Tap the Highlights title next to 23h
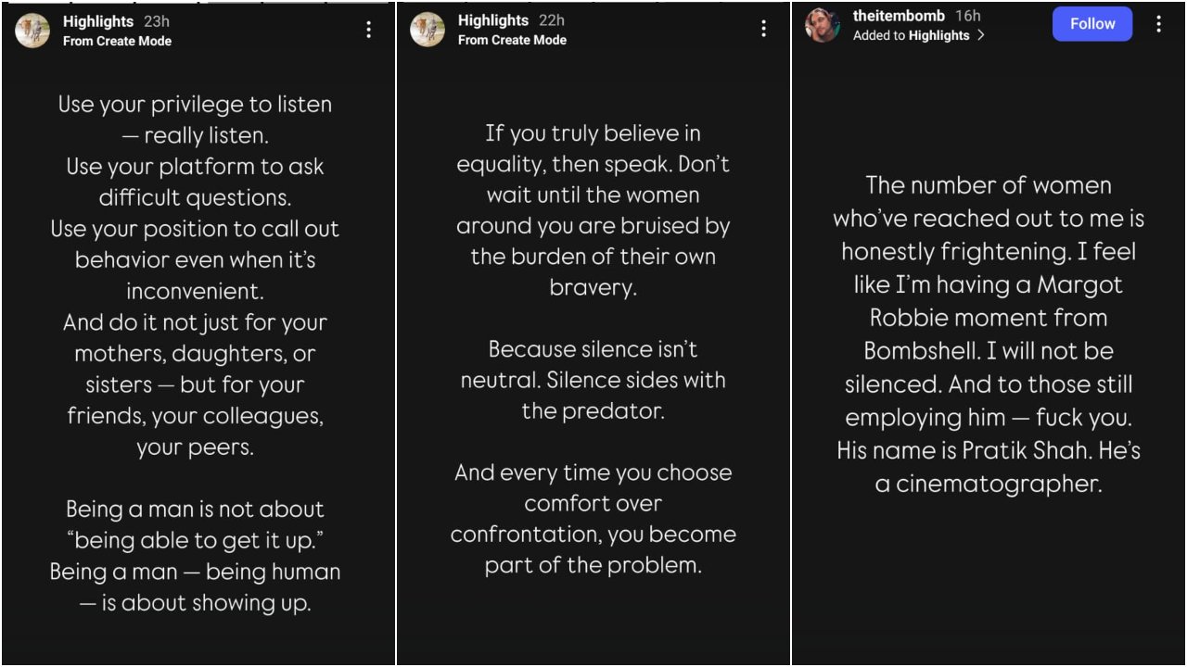Viewport: 1187px width, 667px height. pos(98,21)
